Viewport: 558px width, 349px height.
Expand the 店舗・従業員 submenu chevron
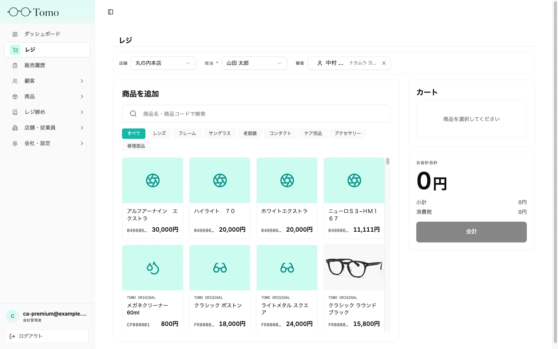82,128
